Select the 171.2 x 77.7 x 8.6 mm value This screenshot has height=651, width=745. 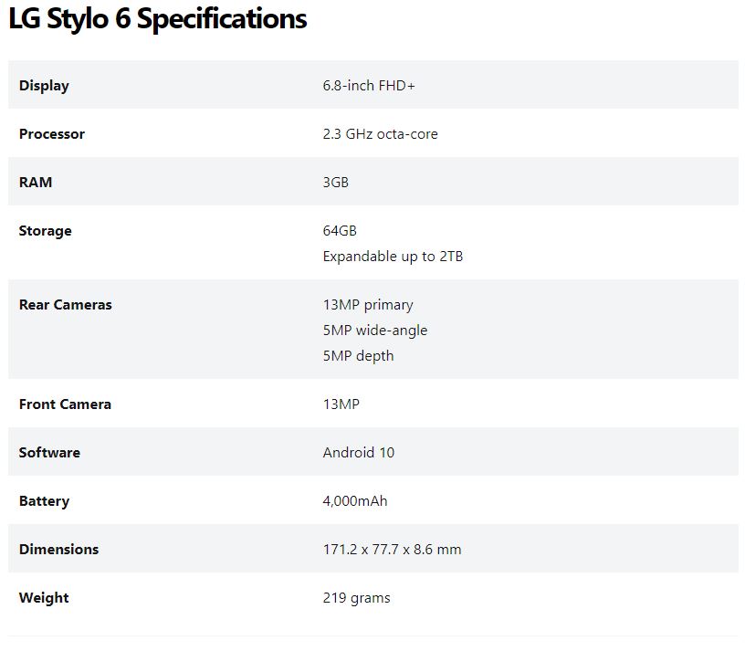[x=392, y=550]
